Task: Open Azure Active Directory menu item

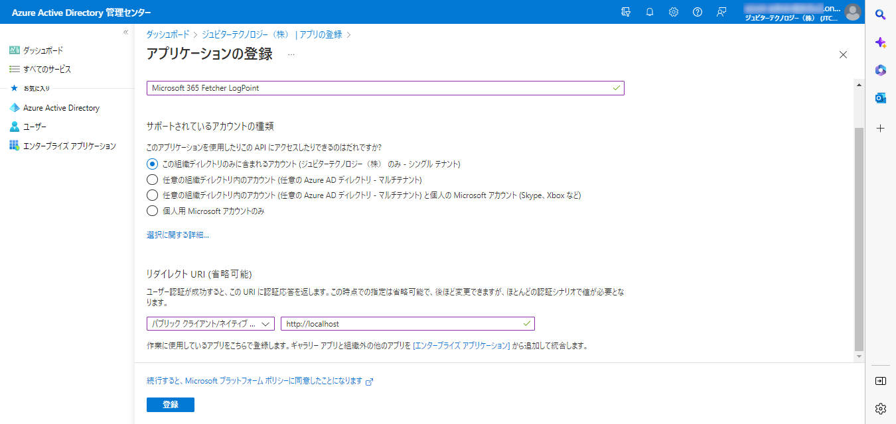Action: (61, 107)
